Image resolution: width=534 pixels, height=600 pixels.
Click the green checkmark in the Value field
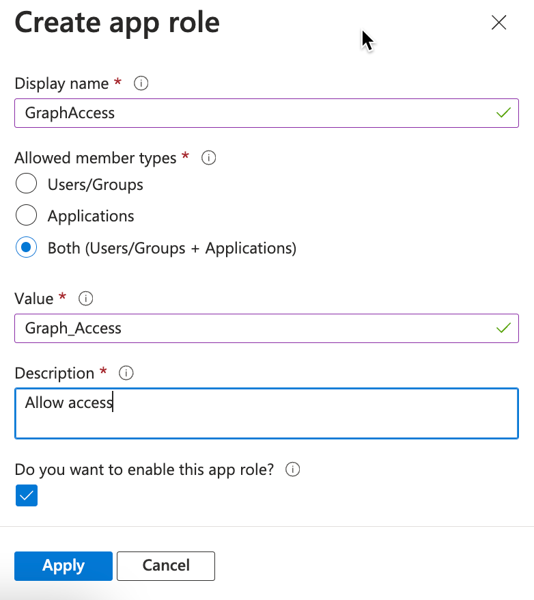pos(503,329)
